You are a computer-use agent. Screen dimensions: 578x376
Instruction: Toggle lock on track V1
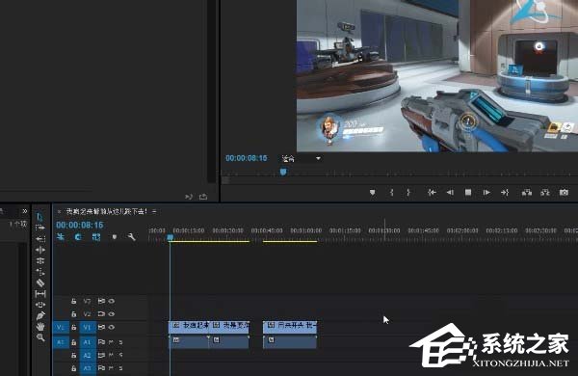pos(74,327)
